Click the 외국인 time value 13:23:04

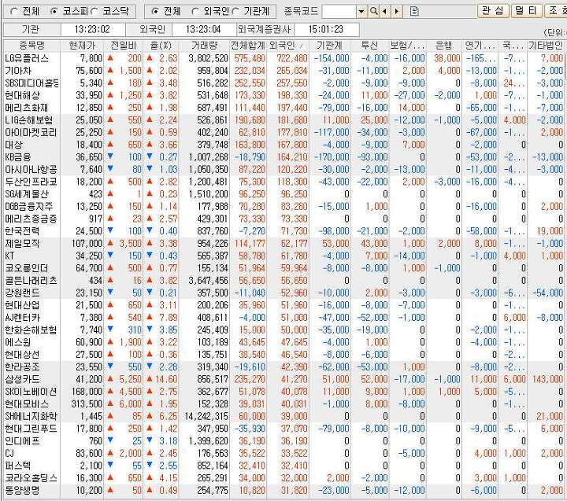click(203, 29)
